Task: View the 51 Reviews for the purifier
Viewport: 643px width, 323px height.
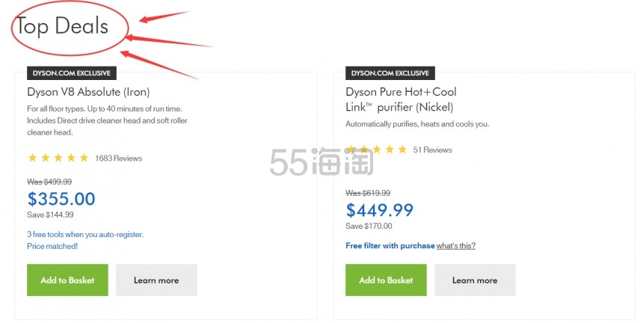Action: (433, 150)
